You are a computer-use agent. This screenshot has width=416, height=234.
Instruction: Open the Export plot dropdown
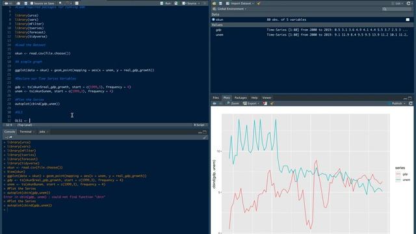[251, 103]
